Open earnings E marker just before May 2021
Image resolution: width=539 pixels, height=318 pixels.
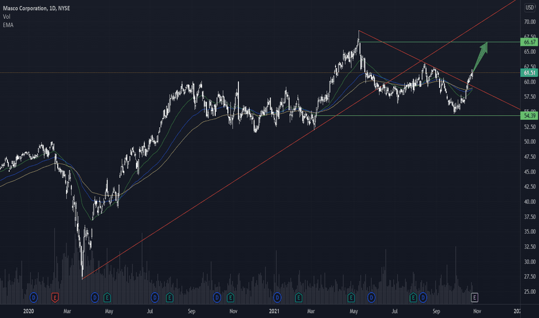click(351, 297)
